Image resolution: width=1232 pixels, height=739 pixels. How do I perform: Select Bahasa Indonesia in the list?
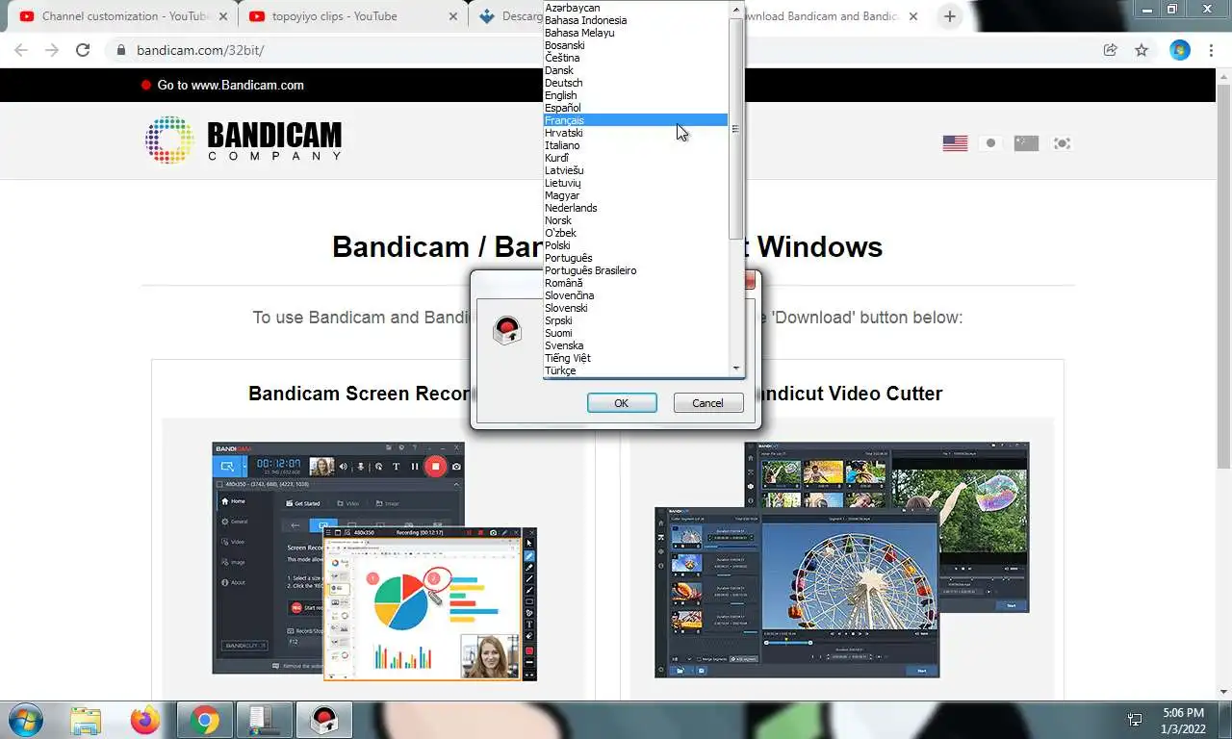(x=635, y=20)
